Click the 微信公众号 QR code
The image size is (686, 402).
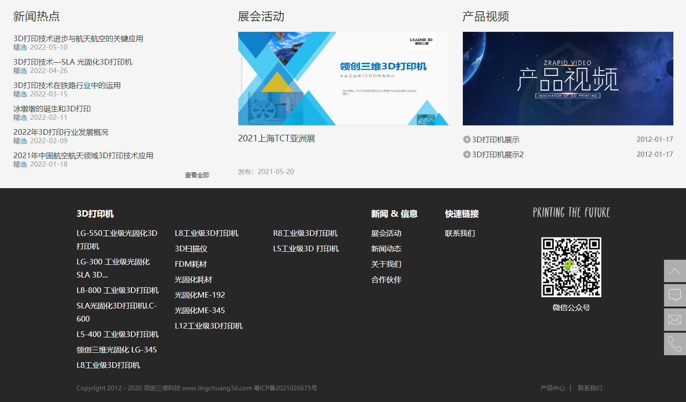pyautogui.click(x=571, y=267)
